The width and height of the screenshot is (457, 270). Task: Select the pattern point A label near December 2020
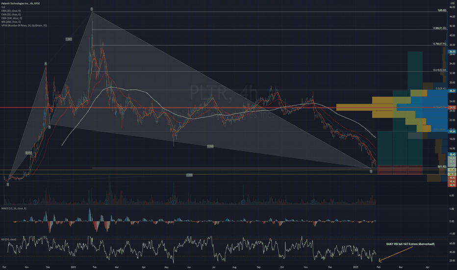pyautogui.click(x=46, y=64)
